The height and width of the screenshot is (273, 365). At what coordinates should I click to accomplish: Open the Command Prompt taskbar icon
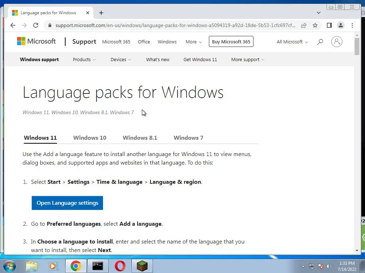pos(98,266)
